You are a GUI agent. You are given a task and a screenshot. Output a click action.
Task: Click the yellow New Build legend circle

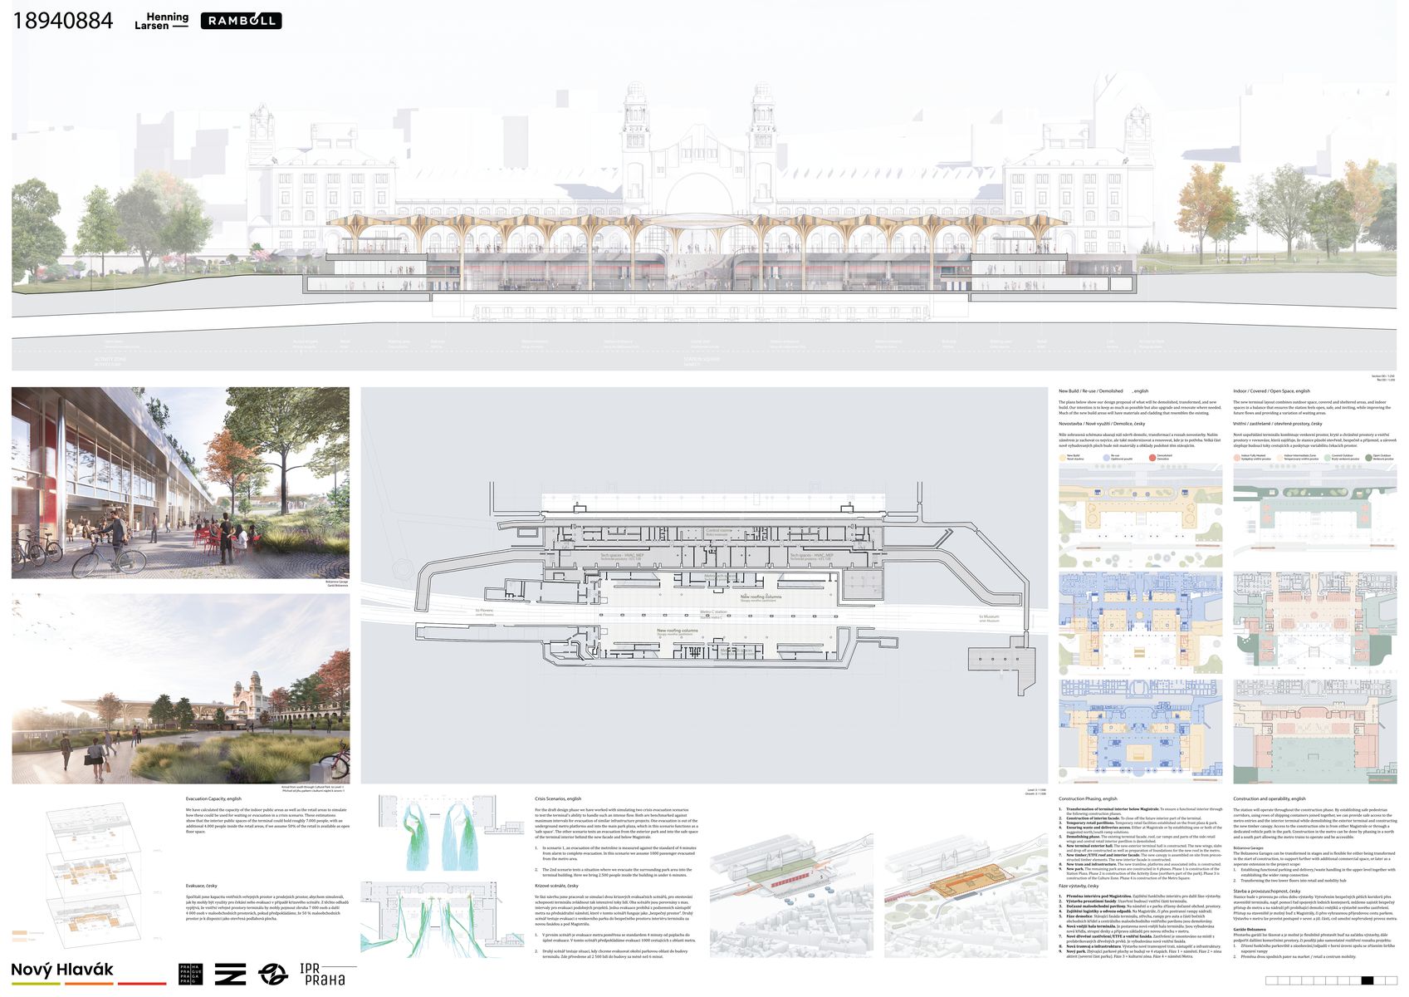tap(1063, 457)
